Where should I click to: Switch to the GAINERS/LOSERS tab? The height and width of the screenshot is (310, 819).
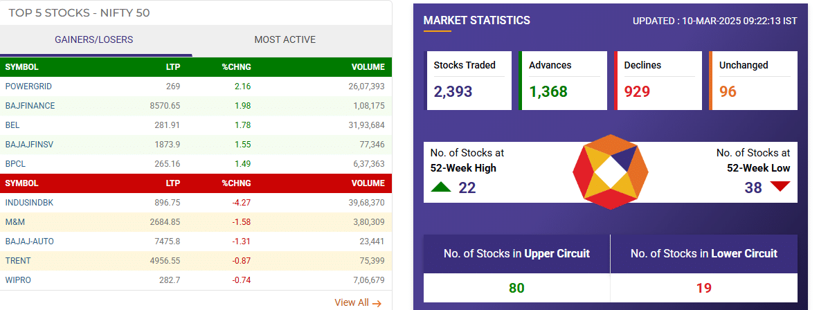94,39
